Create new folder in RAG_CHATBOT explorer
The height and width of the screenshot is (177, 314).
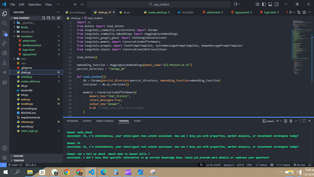pos(48,18)
